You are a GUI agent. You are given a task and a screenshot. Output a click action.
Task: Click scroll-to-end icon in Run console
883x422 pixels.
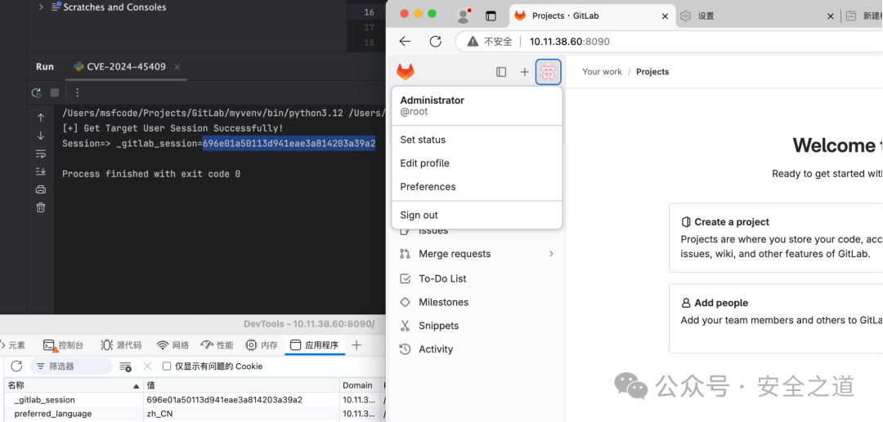[41, 171]
